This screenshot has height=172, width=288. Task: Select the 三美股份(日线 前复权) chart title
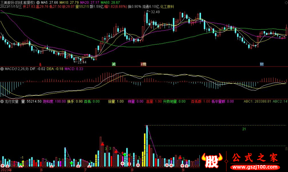pos(18,3)
